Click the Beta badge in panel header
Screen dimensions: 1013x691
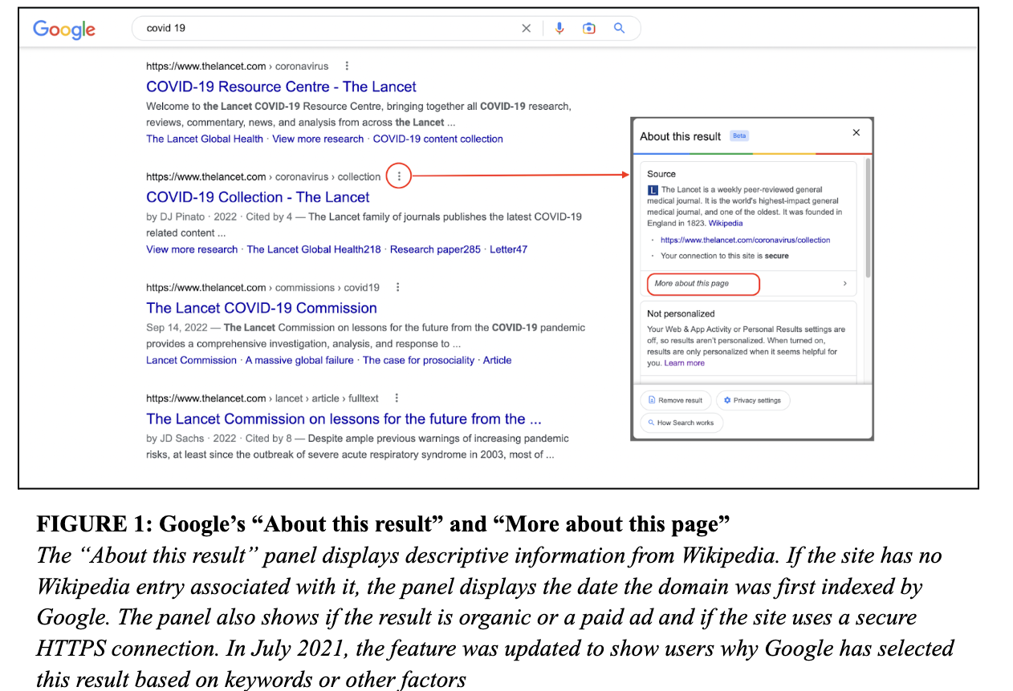point(739,136)
